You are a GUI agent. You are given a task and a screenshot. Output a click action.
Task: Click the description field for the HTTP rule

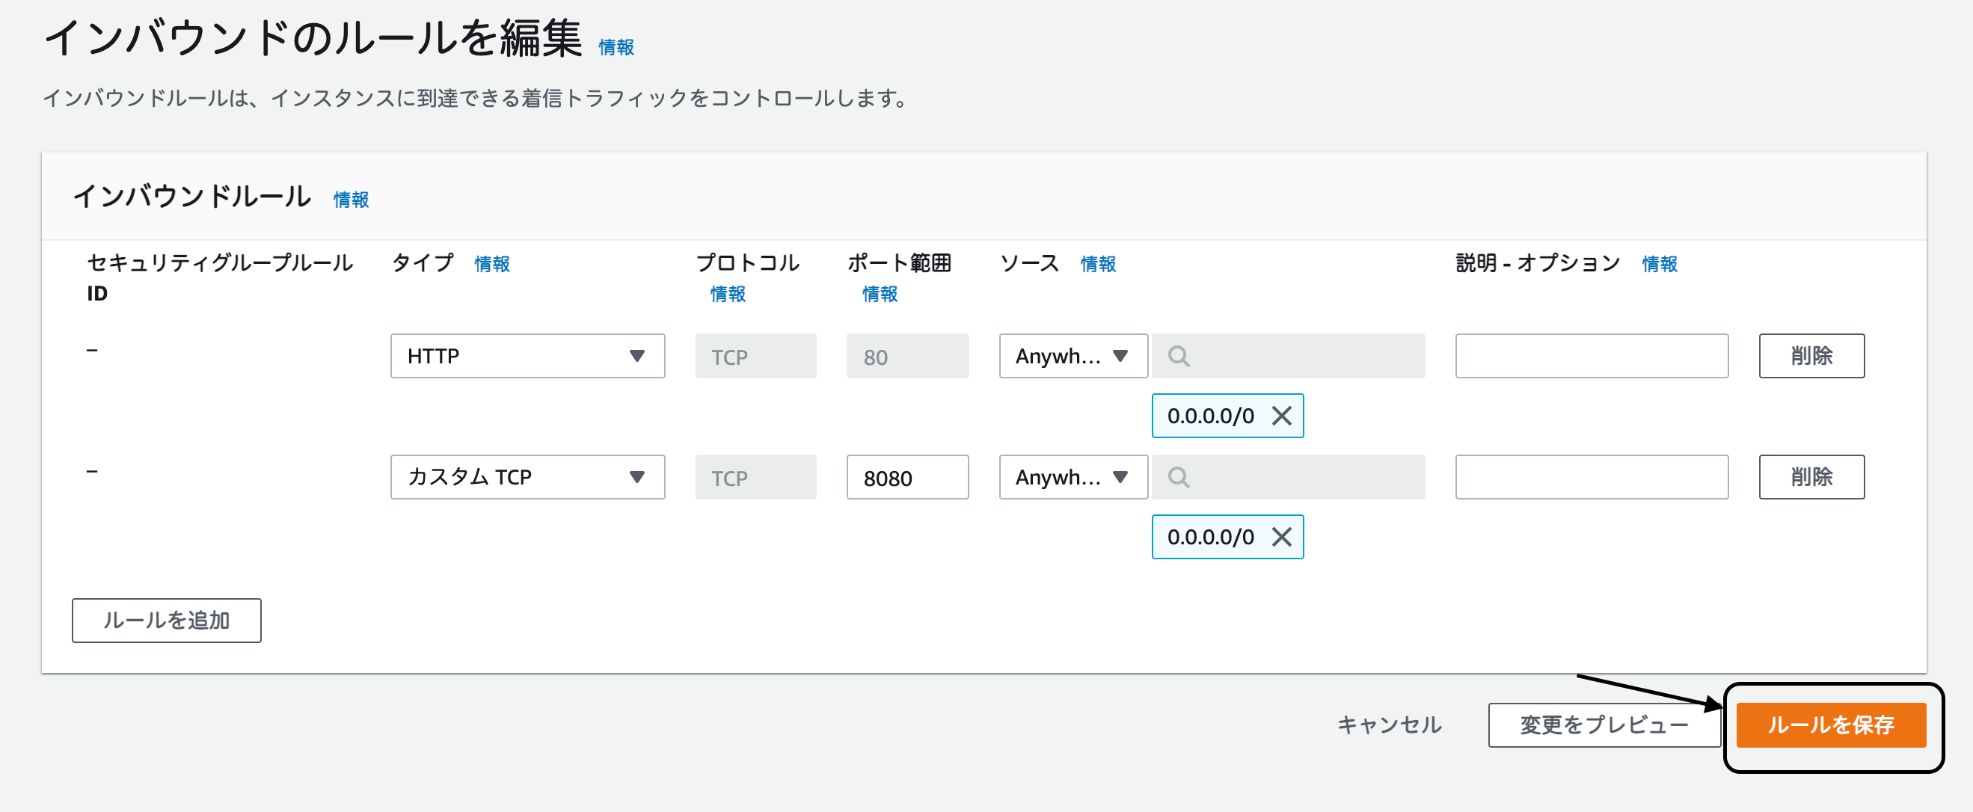click(x=1592, y=356)
